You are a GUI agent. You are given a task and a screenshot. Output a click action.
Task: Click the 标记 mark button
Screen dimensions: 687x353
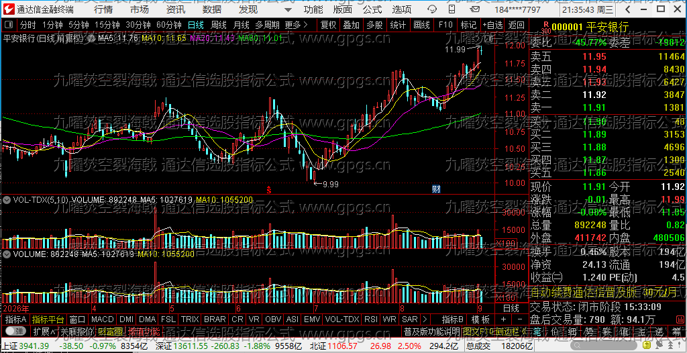(x=469, y=26)
